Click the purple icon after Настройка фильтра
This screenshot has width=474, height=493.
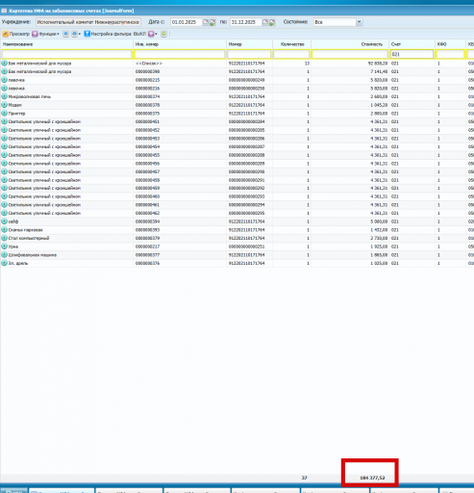pyautogui.click(x=151, y=34)
